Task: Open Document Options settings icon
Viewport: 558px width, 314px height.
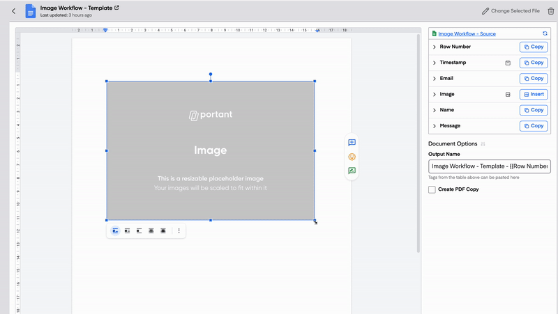Action: tap(483, 144)
